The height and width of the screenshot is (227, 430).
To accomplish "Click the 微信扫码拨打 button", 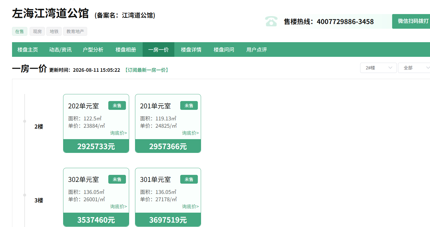I will [411, 21].
